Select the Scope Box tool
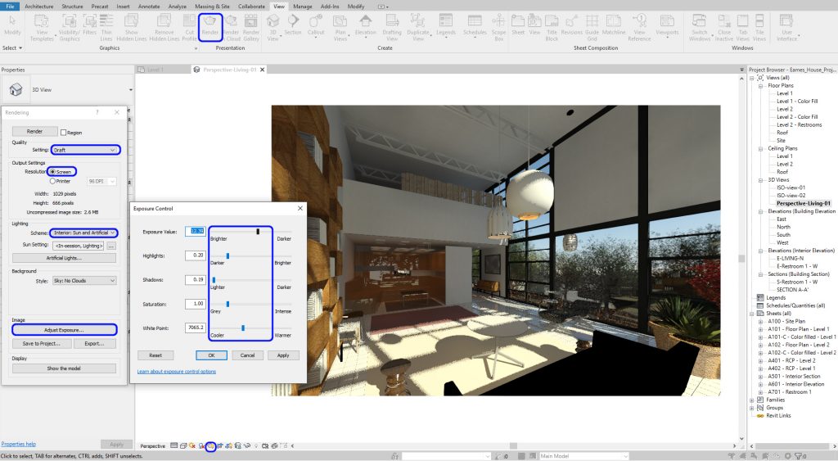The image size is (838, 461). point(498,27)
